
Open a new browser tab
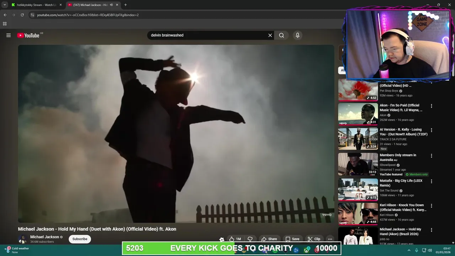[125, 5]
